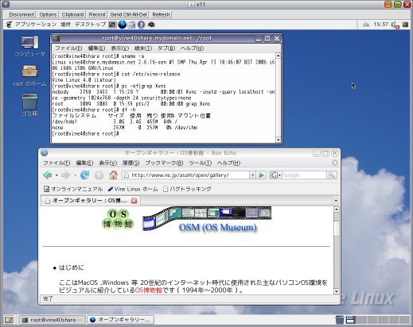Click the network tray icon left of clock

click(366, 25)
